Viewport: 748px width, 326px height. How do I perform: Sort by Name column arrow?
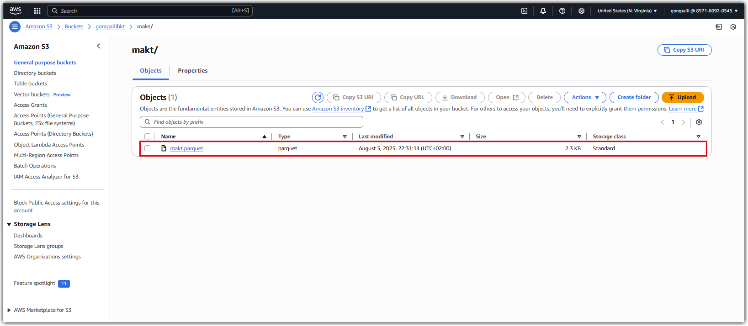click(x=264, y=137)
